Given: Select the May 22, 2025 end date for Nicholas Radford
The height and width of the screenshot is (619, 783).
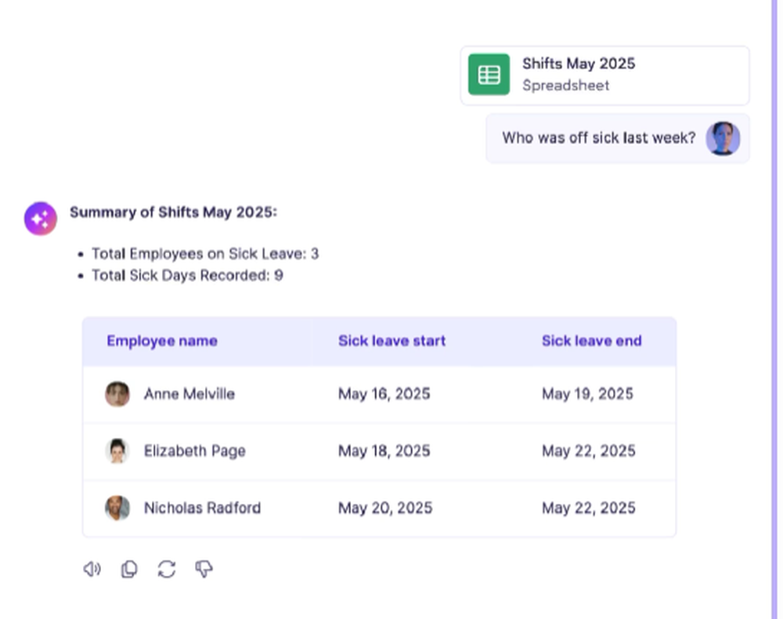Looking at the screenshot, I should tap(589, 508).
